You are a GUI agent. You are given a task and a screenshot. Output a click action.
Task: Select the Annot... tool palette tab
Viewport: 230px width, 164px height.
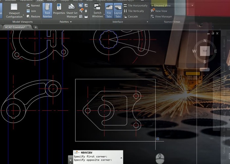click(224, 67)
